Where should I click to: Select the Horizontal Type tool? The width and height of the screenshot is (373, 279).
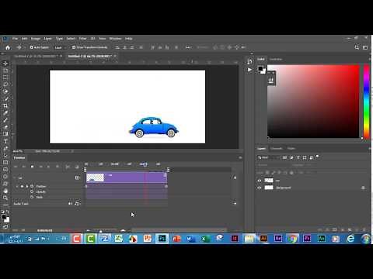pyautogui.click(x=5, y=141)
